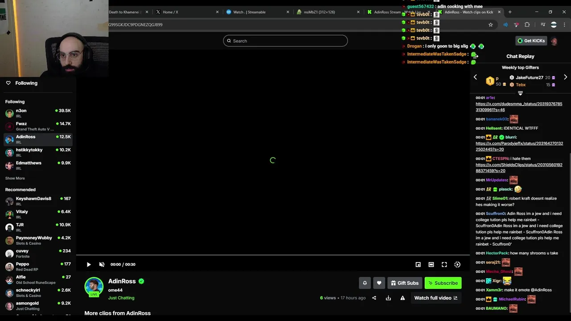Open Fwaz channel in the sidebar
The height and width of the screenshot is (321, 571).
pyautogui.click(x=38, y=126)
